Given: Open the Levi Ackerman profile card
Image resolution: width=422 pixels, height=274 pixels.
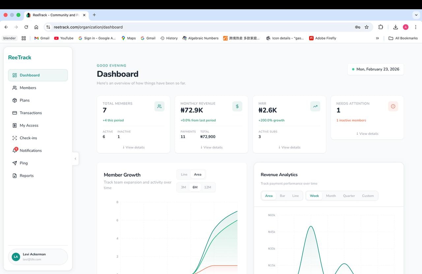Looking at the screenshot, I should [x=38, y=257].
